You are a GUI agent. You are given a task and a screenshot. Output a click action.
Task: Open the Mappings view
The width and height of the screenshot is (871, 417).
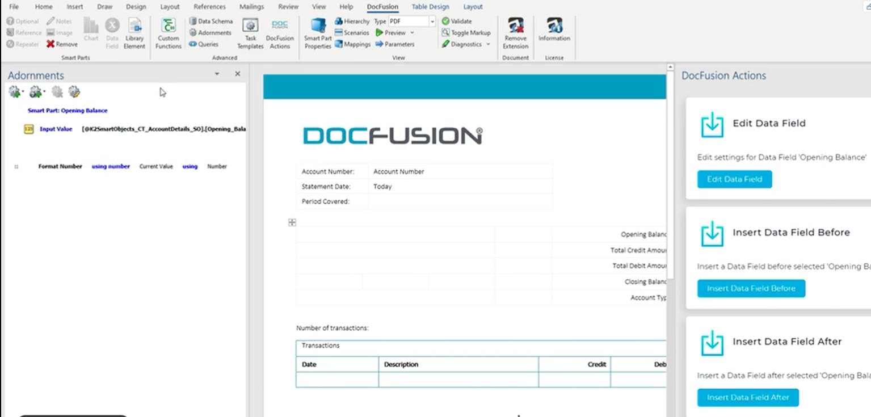353,44
